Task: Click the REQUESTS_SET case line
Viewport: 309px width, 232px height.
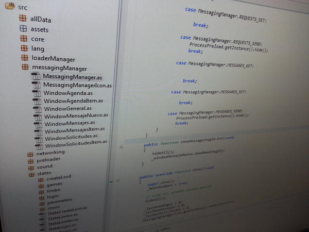Action: [226, 15]
